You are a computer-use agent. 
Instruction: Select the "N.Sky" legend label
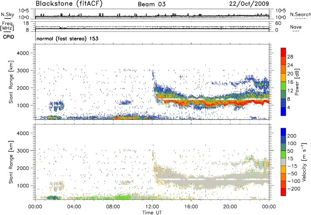(x=7, y=14)
